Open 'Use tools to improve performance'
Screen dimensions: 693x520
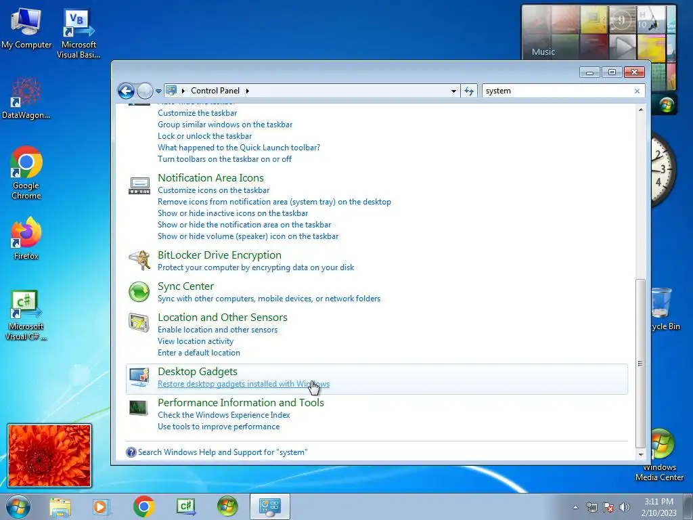pos(219,427)
